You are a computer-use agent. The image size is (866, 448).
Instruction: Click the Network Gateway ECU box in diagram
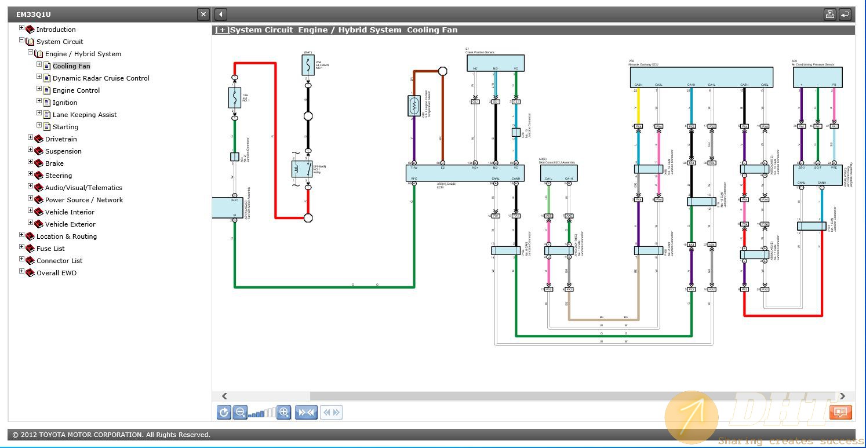pos(701,78)
